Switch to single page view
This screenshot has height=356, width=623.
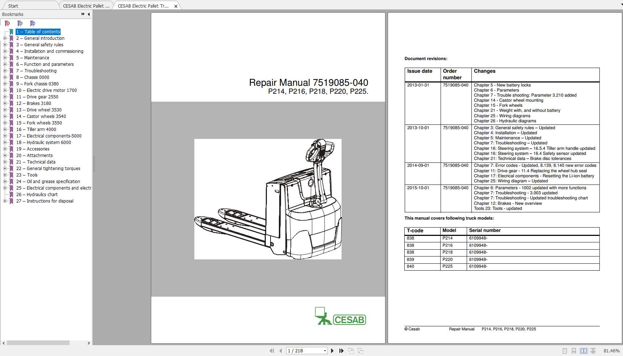pos(565,351)
